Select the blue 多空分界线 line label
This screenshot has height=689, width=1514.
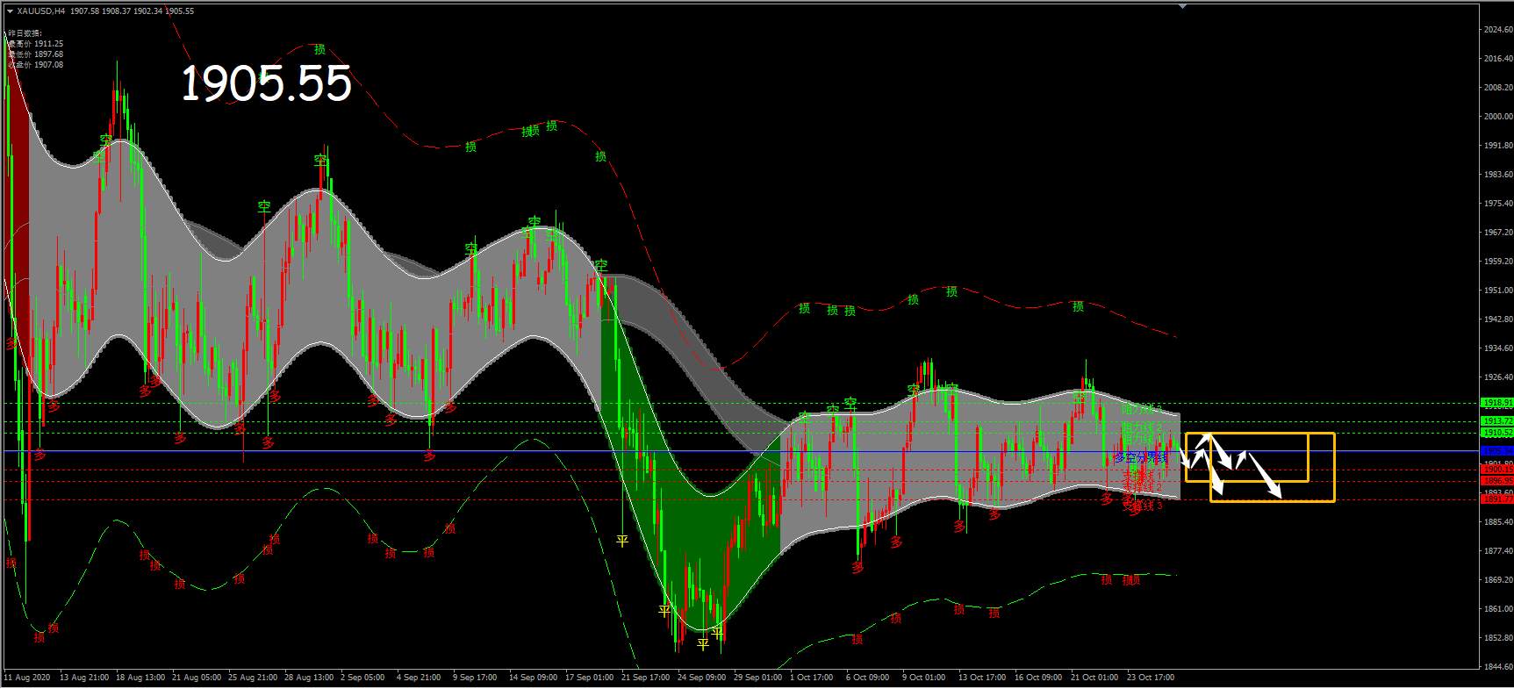[1140, 457]
